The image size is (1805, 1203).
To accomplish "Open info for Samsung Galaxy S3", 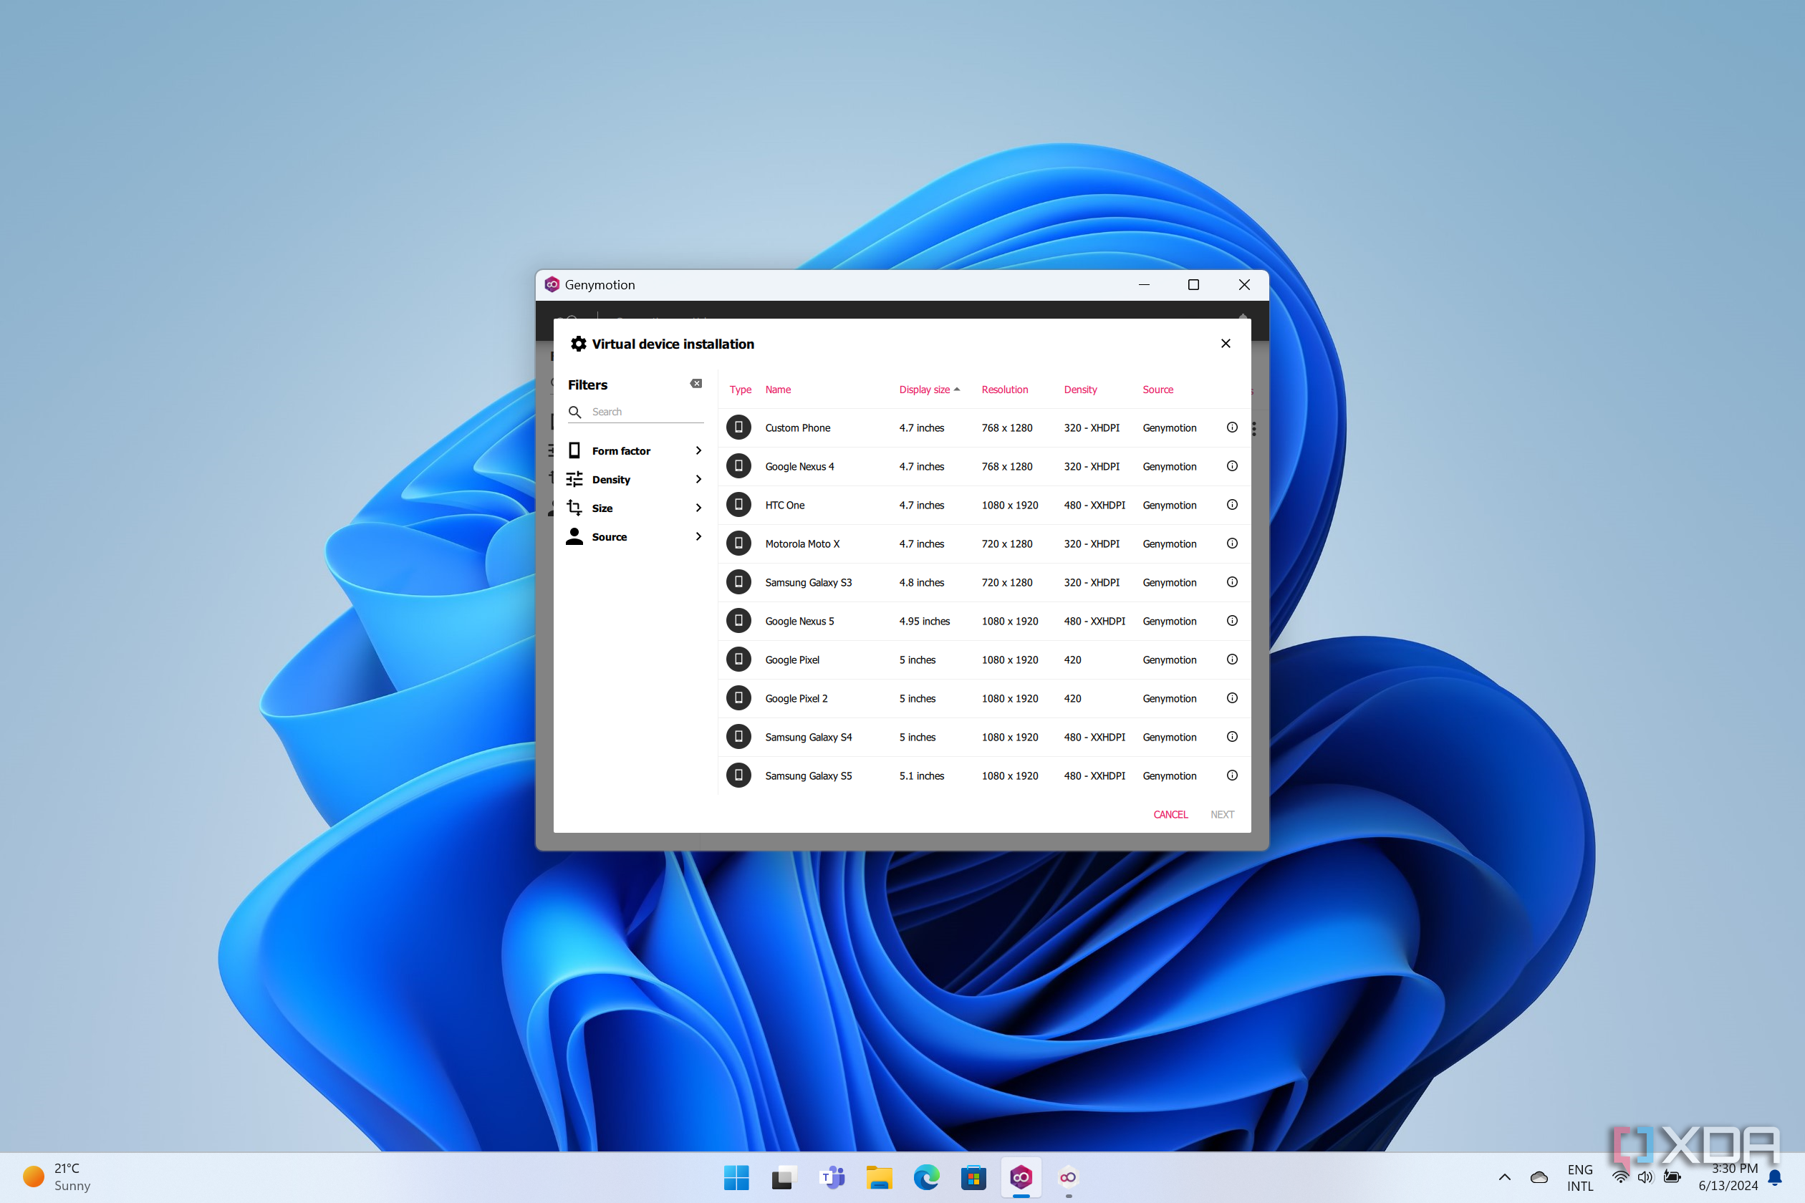I will tap(1232, 581).
